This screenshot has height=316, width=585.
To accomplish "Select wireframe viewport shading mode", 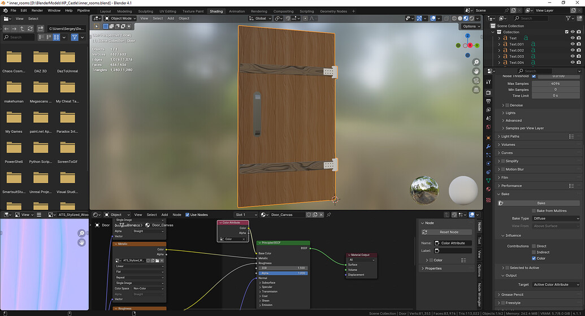I will pyautogui.click(x=454, y=18).
